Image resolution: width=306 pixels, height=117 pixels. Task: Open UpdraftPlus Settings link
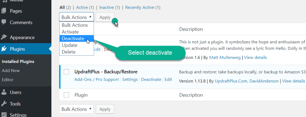tap(130, 79)
